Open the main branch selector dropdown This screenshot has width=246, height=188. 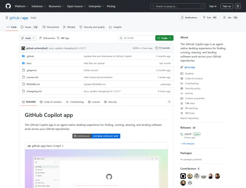[28, 38]
